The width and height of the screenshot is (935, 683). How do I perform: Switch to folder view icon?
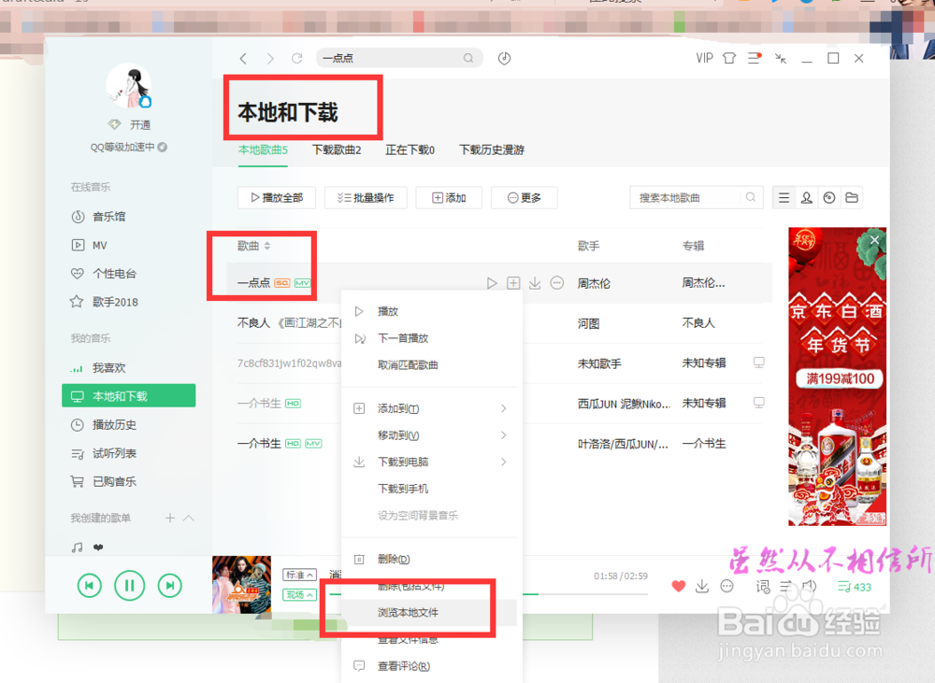(852, 198)
